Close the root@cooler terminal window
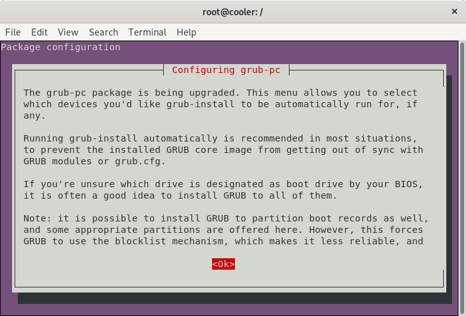This screenshot has width=466, height=316. (x=455, y=11)
